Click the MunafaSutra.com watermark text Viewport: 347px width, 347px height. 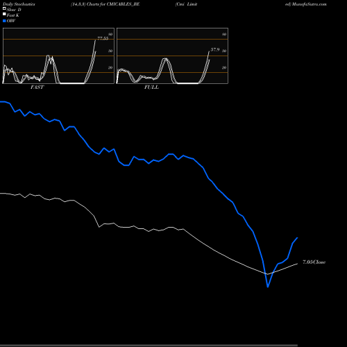tap(309, 4)
